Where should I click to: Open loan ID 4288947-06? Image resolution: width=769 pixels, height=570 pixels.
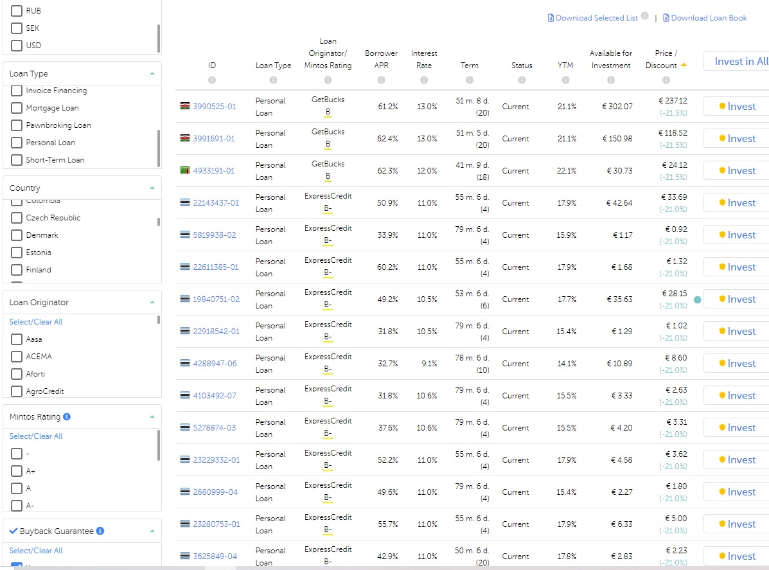pos(215,364)
